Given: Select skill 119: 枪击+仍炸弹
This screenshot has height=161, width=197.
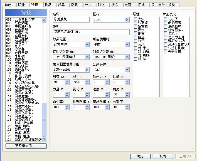Looking at the screenshot, I should point(24,123).
